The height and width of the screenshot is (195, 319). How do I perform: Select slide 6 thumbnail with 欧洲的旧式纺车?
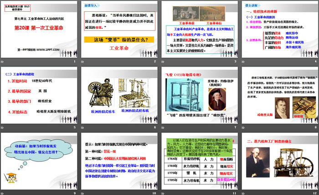[119, 95]
